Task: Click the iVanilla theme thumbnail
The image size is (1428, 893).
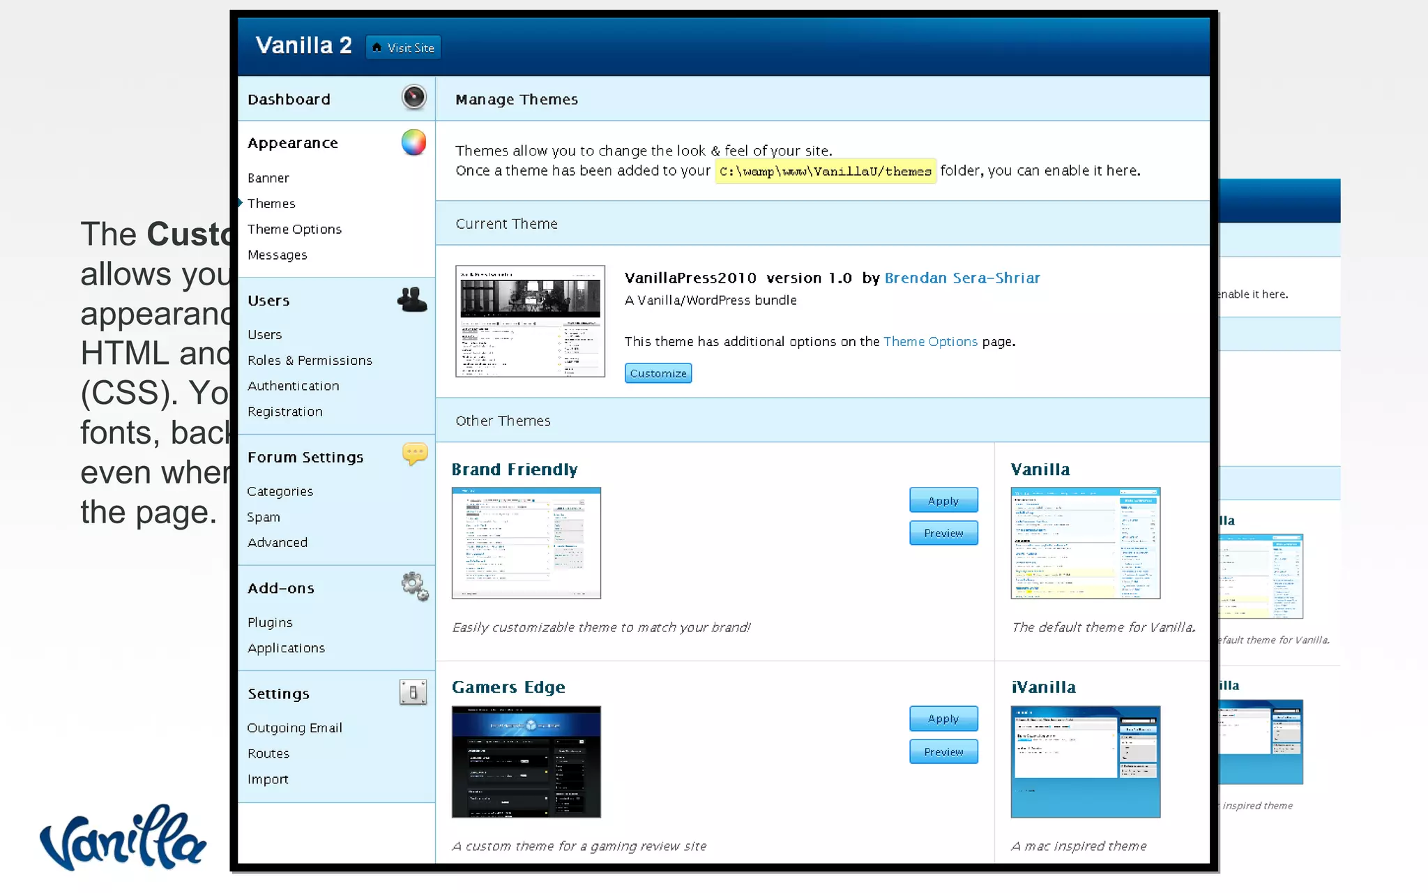Action: [x=1086, y=762]
